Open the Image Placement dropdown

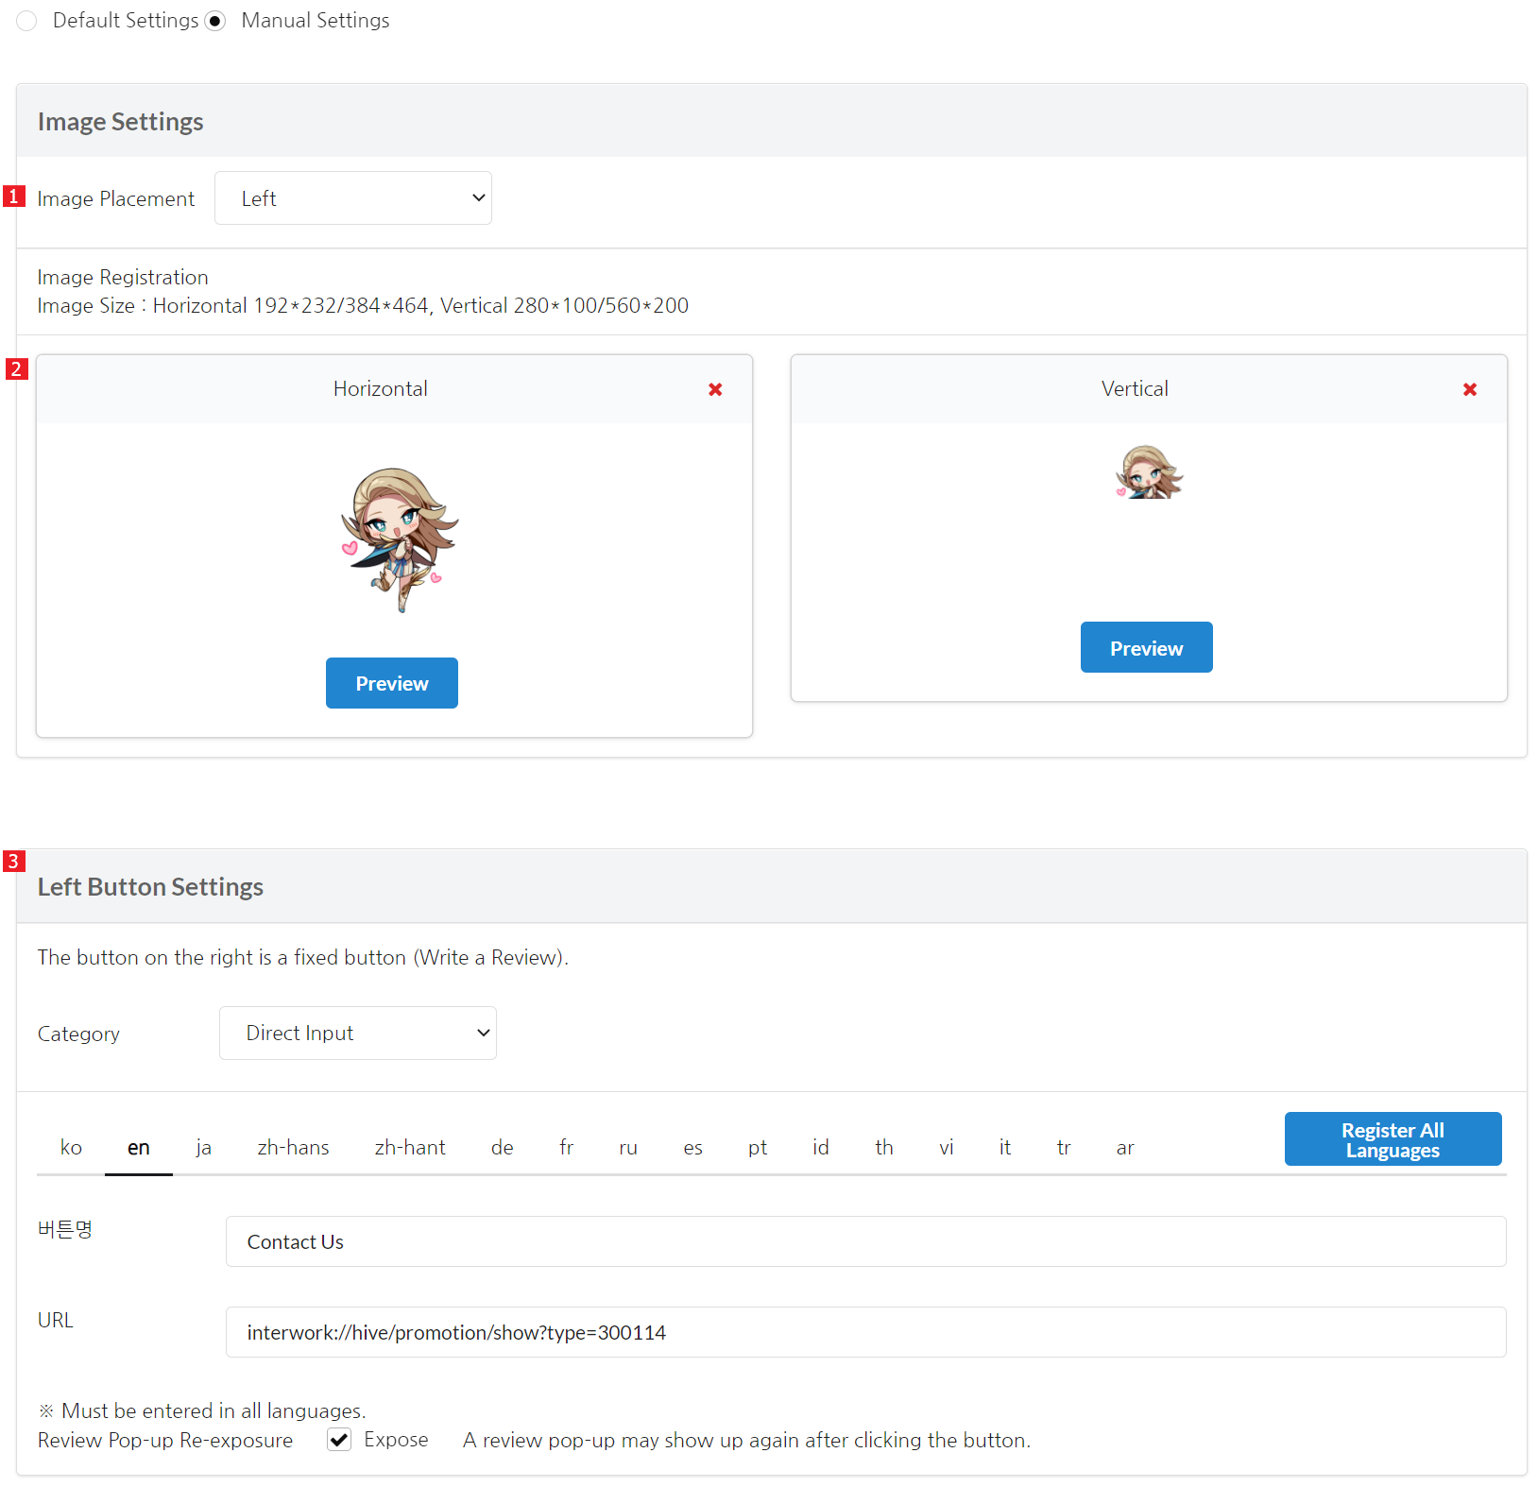point(353,198)
